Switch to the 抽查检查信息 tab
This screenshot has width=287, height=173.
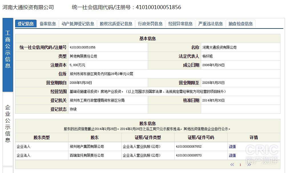[240, 24]
